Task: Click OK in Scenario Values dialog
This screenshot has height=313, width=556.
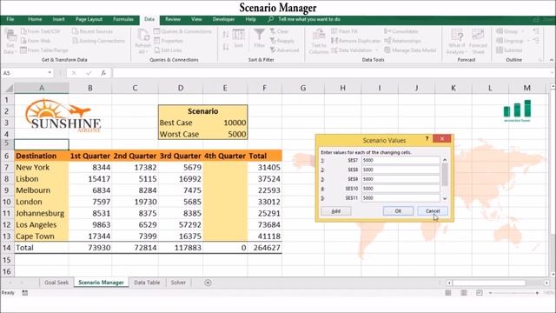Action: pyautogui.click(x=398, y=211)
